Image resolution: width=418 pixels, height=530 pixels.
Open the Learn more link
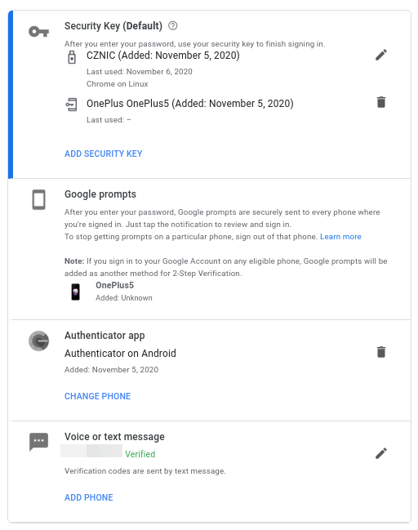[x=340, y=237]
